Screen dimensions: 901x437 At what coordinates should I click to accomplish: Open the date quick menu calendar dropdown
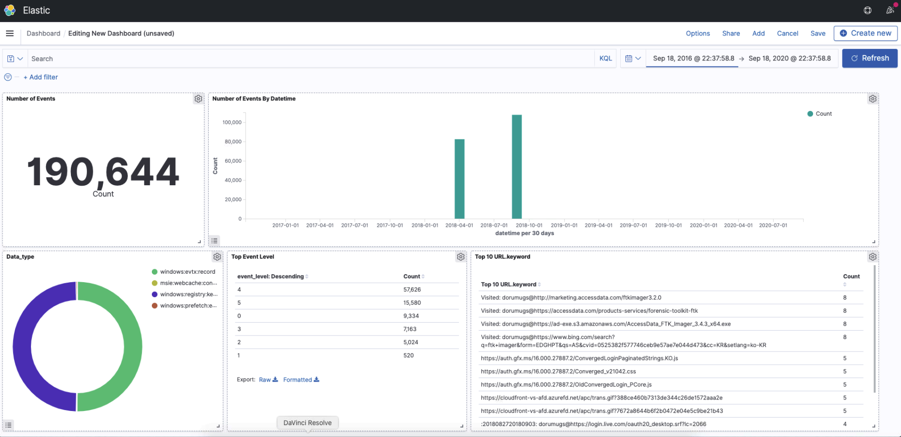click(x=633, y=58)
